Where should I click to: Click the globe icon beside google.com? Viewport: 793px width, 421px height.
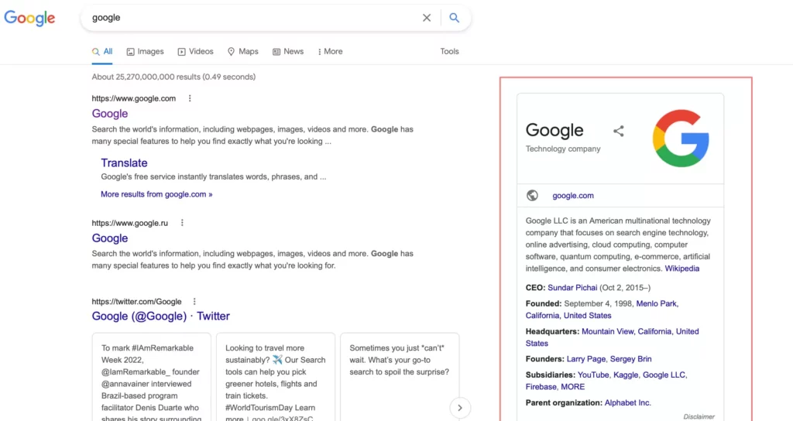(532, 196)
